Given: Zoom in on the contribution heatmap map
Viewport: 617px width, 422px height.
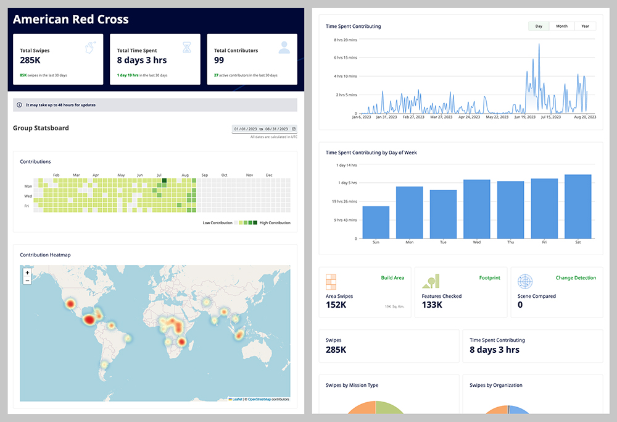Looking at the screenshot, I should (x=27, y=272).
